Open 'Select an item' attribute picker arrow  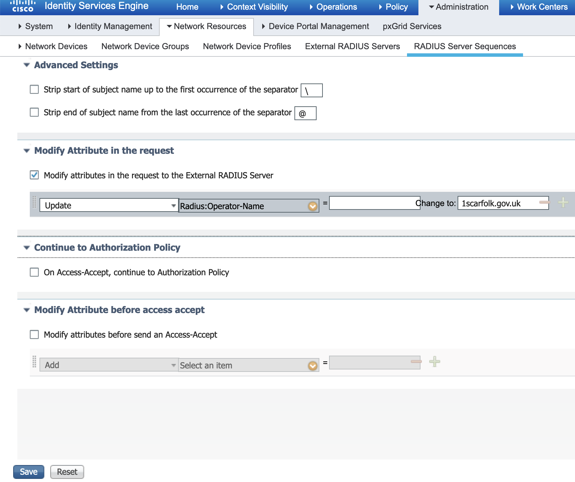click(x=312, y=366)
